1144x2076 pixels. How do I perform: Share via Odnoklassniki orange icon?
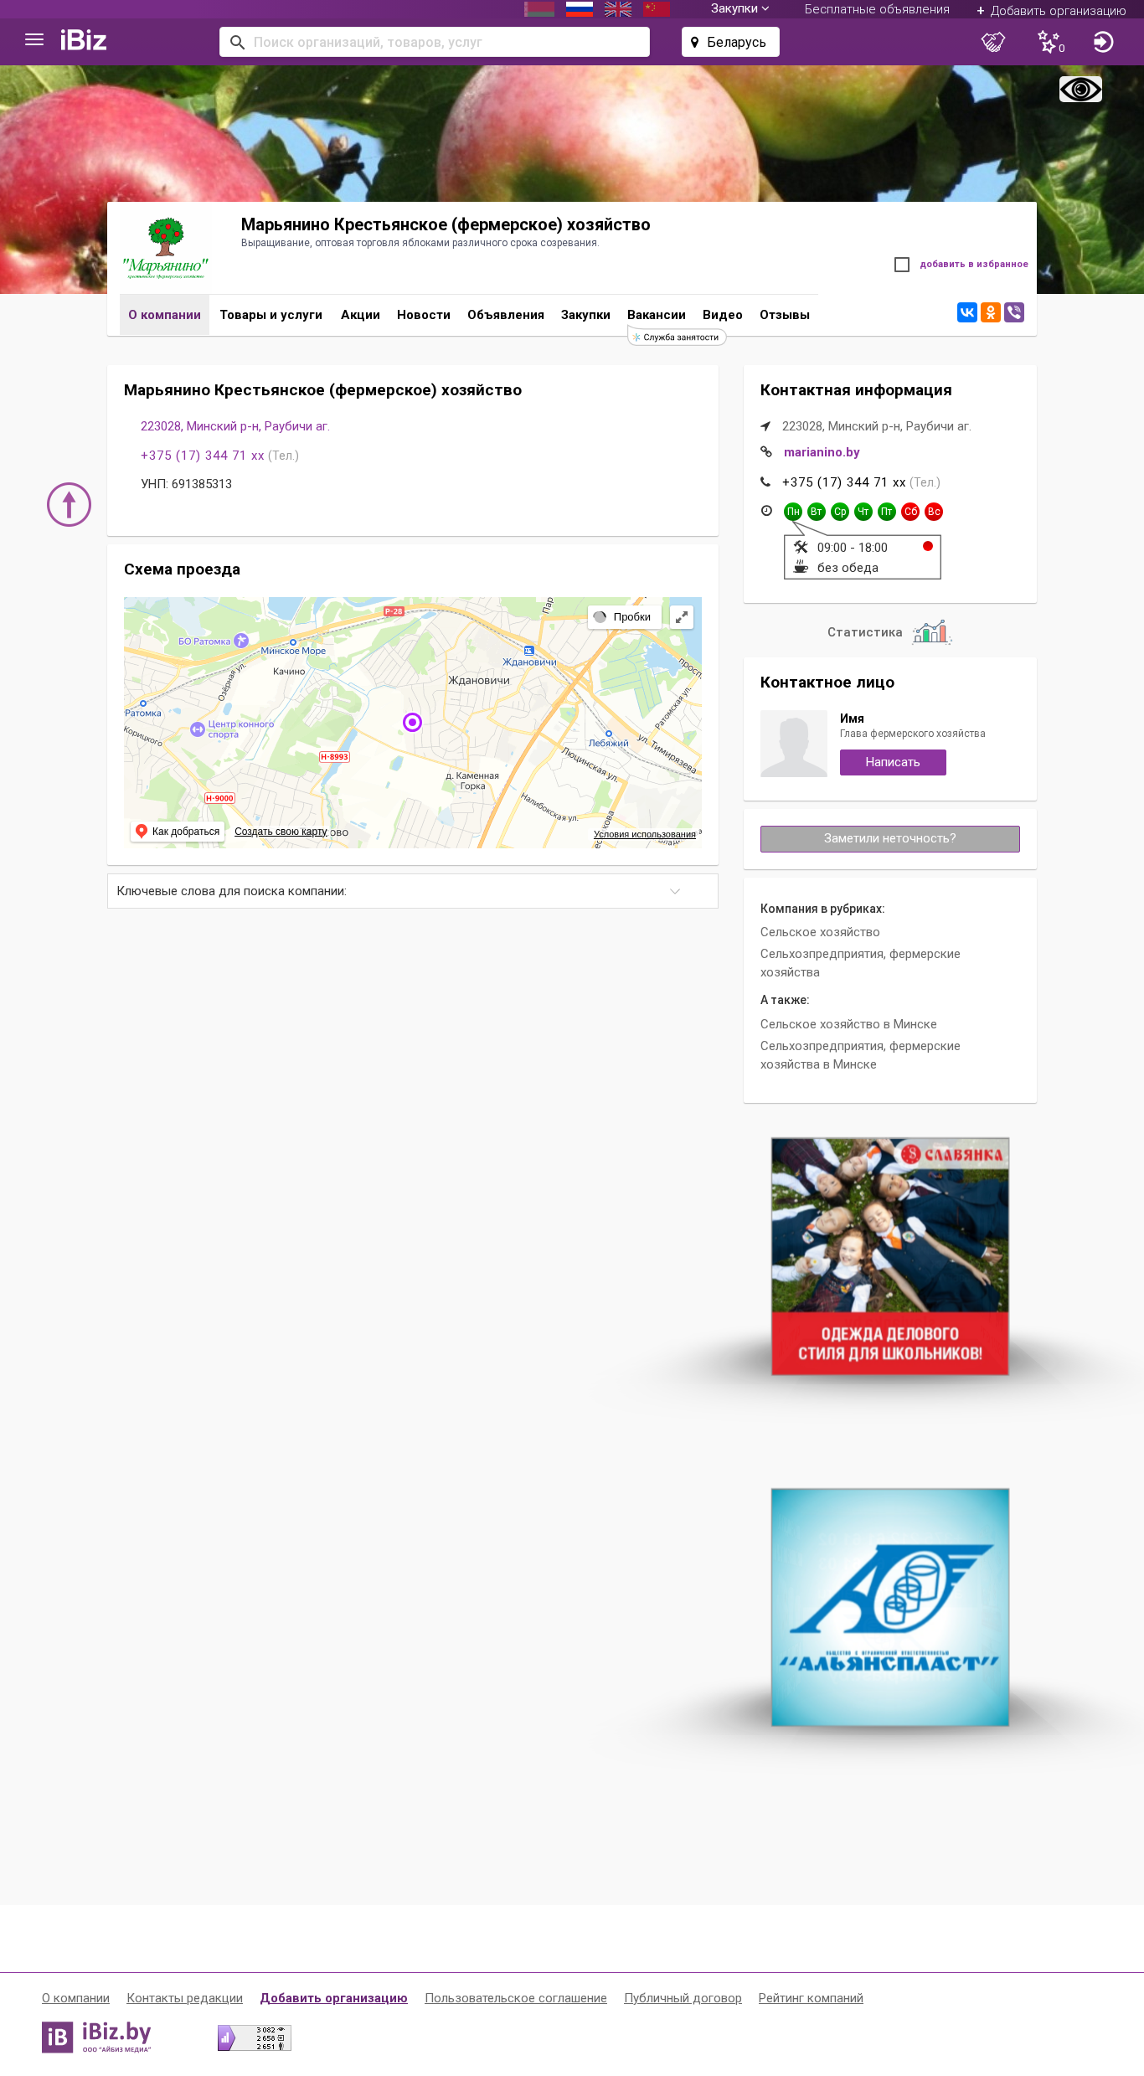pyautogui.click(x=991, y=312)
